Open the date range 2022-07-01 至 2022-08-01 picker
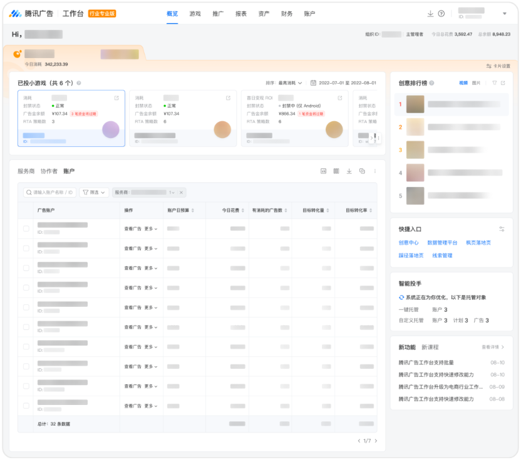Screen dimensions: 521x460 point(347,83)
